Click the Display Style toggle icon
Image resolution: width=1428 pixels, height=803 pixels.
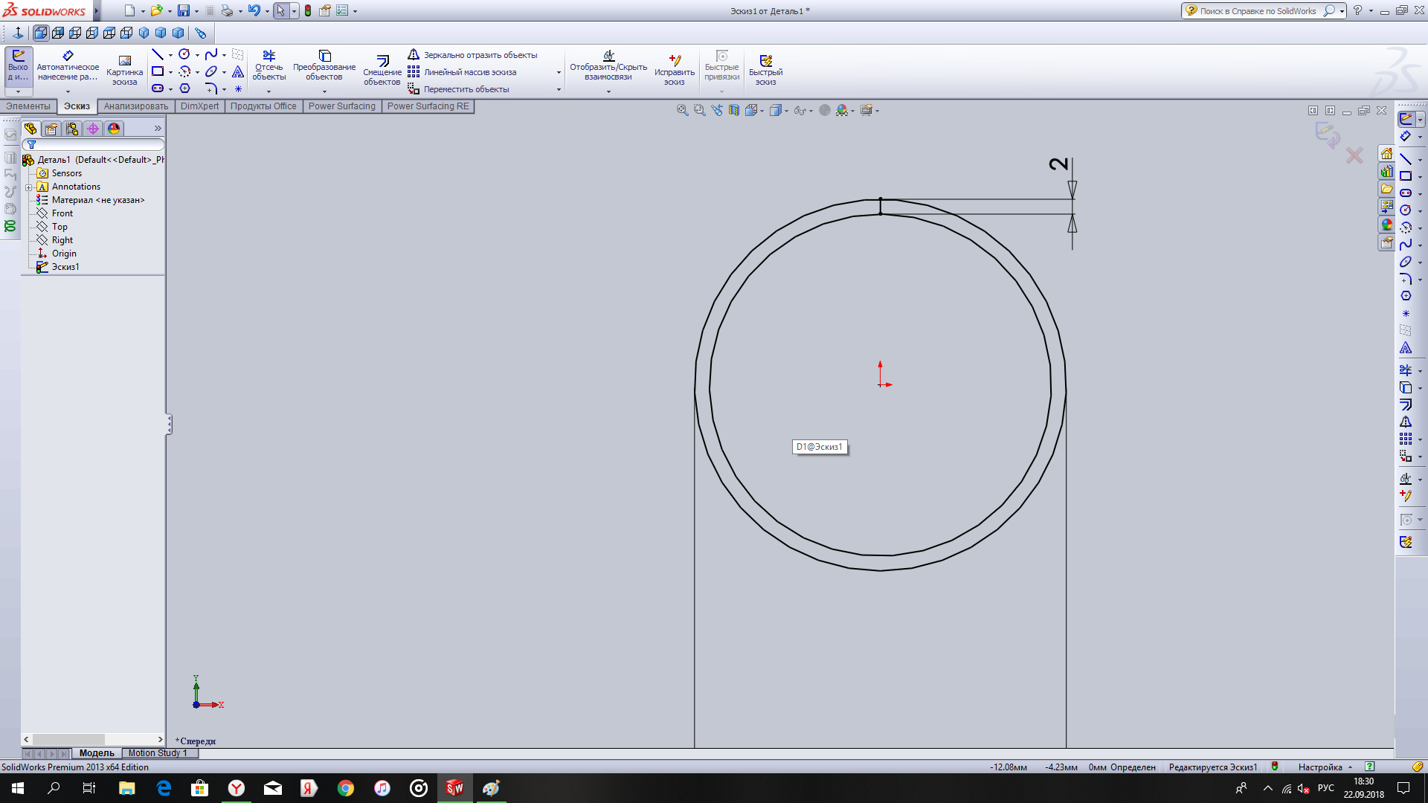tap(776, 110)
